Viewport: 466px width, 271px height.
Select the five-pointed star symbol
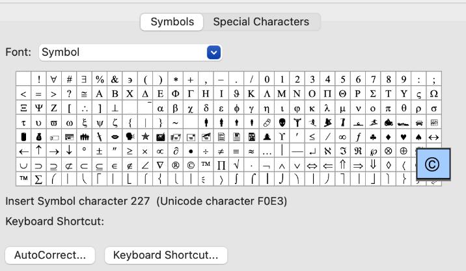(x=145, y=137)
